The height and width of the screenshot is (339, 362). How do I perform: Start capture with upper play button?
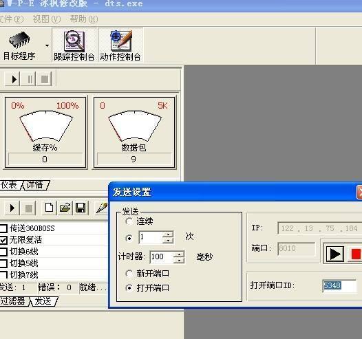pos(12,79)
